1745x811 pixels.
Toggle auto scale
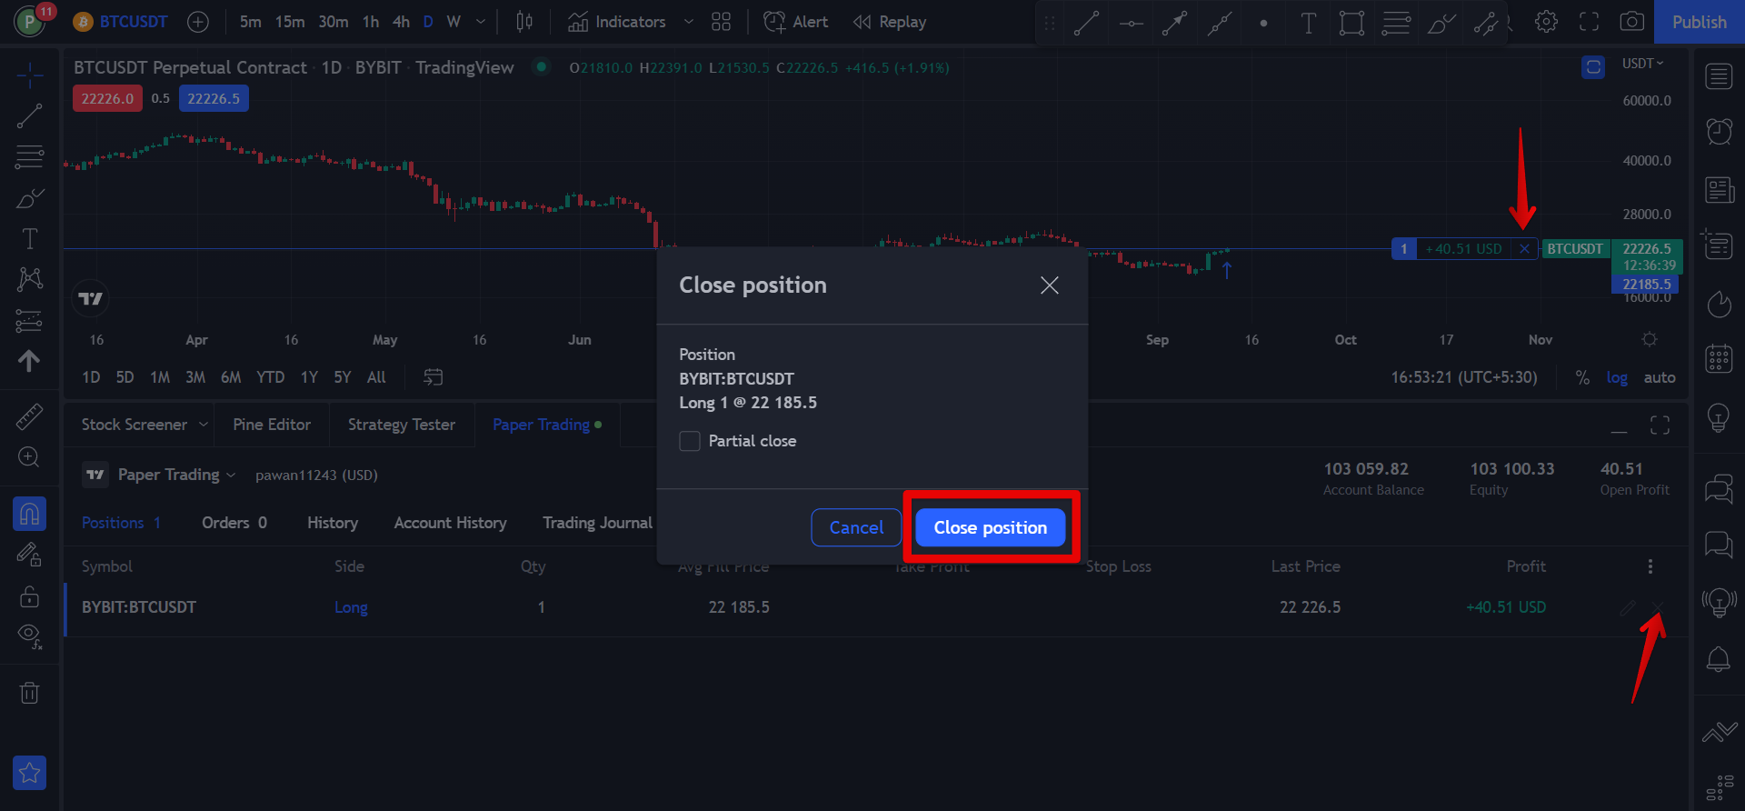1660,377
